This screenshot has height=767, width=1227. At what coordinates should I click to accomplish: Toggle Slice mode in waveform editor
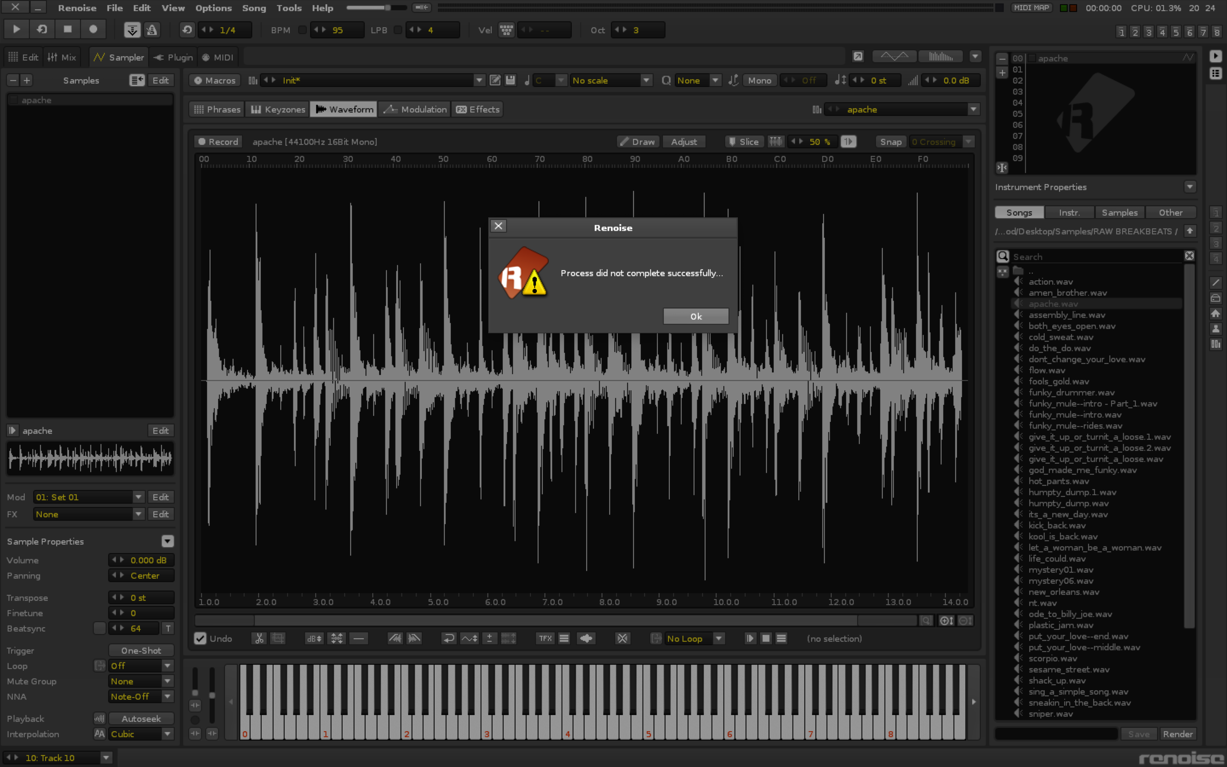pyautogui.click(x=744, y=141)
